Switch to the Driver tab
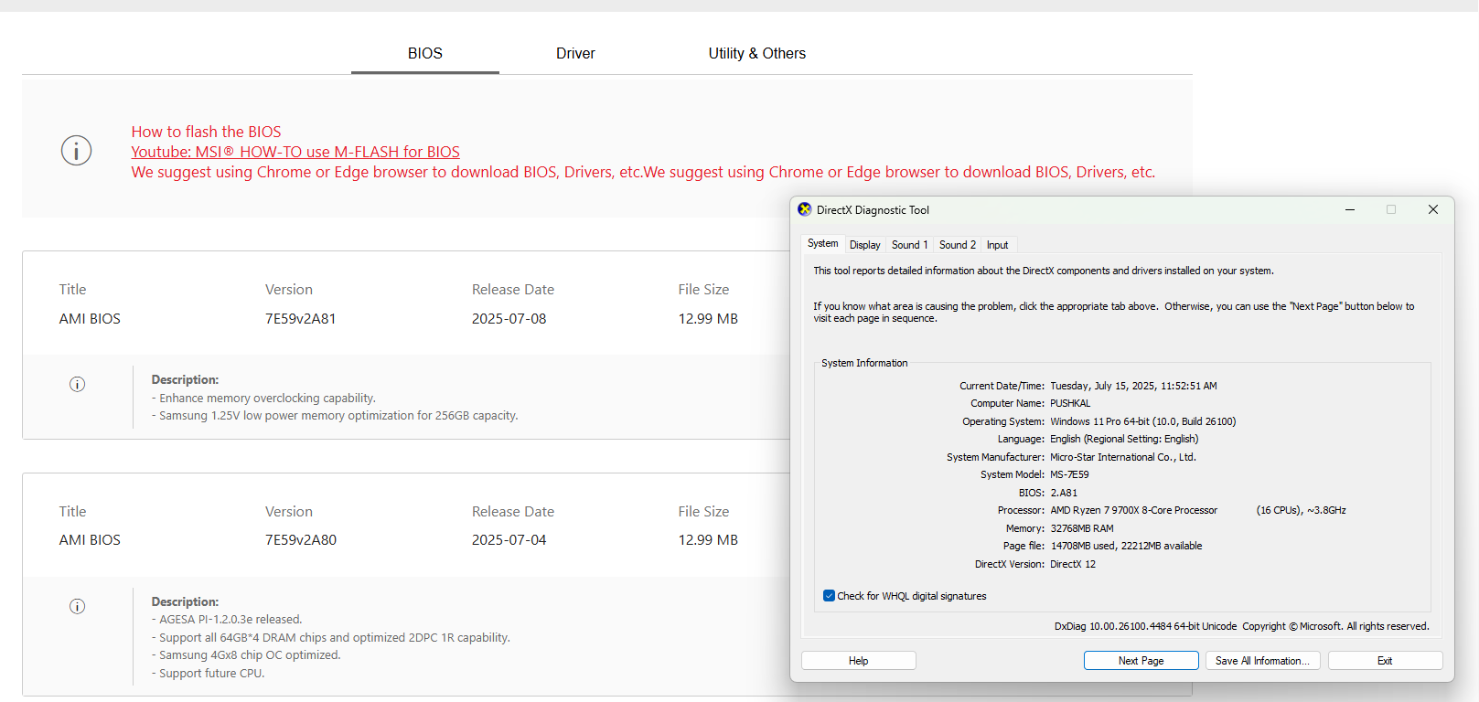1479x702 pixels. [575, 54]
